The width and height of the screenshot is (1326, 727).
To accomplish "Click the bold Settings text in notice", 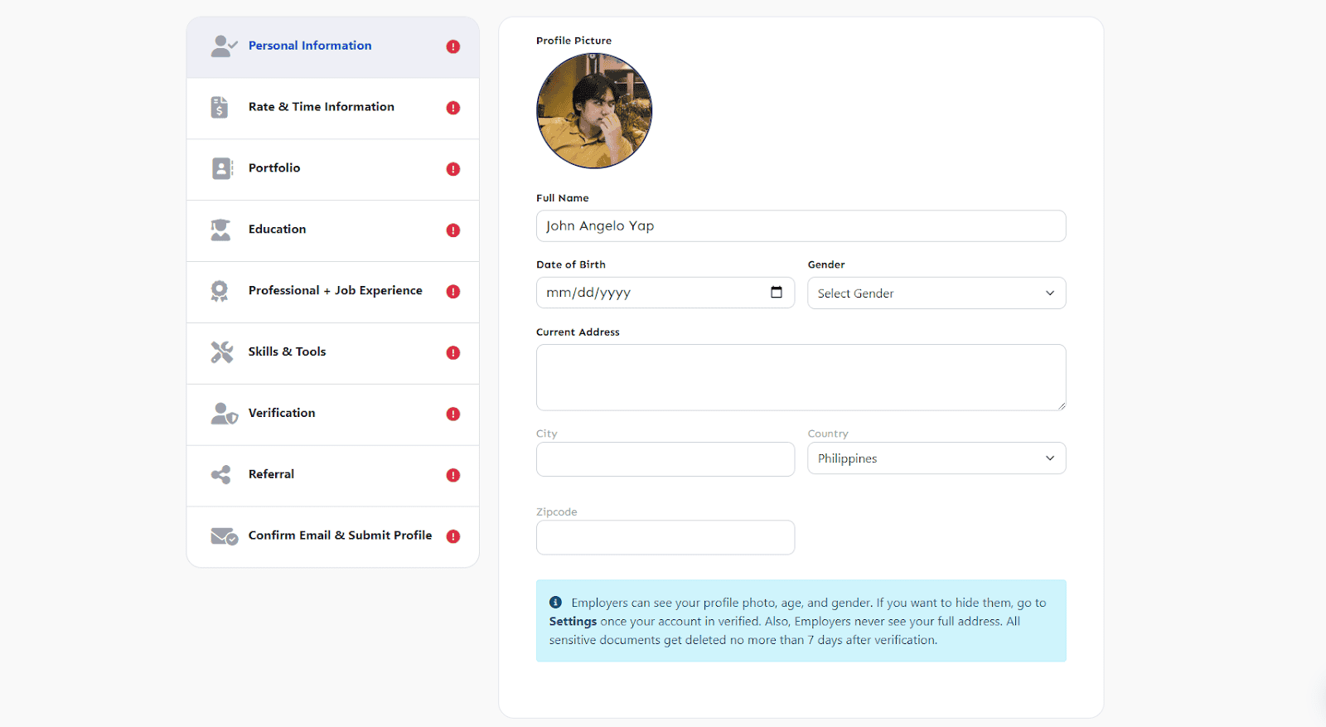I will [573, 622].
